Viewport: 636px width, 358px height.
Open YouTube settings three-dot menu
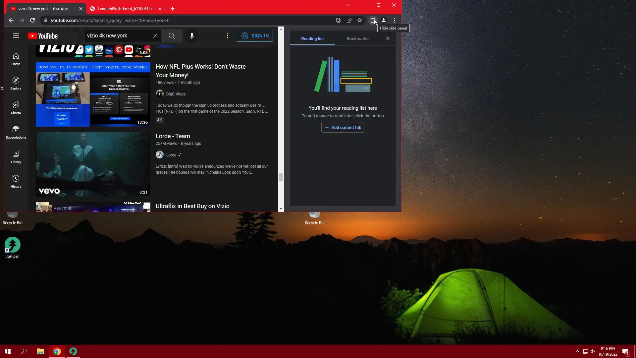[x=228, y=36]
